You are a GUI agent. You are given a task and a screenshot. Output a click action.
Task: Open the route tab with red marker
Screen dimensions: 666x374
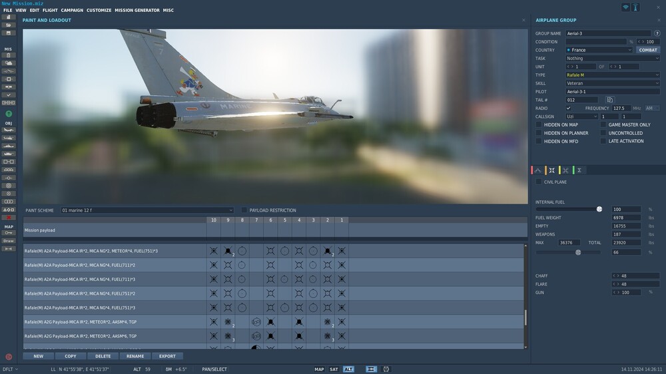coord(537,170)
